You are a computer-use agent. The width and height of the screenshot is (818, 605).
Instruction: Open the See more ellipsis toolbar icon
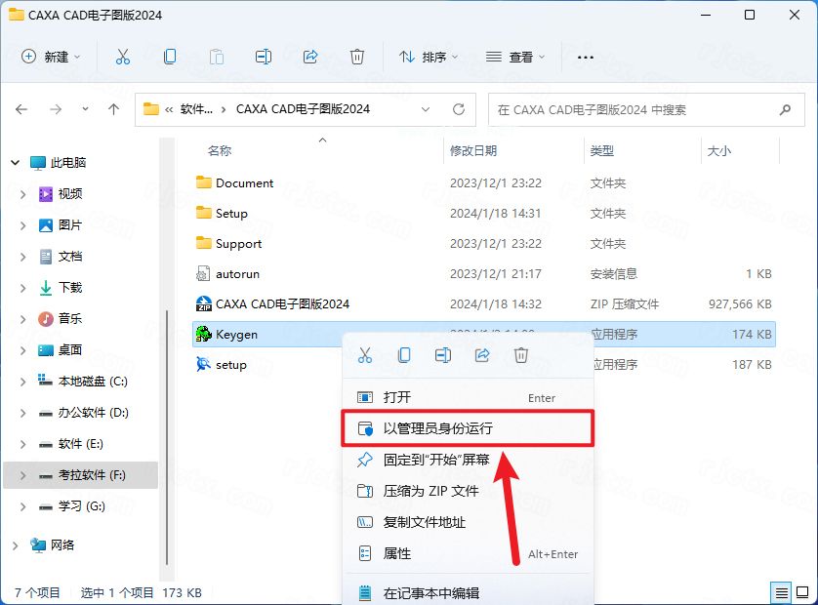pyautogui.click(x=585, y=58)
